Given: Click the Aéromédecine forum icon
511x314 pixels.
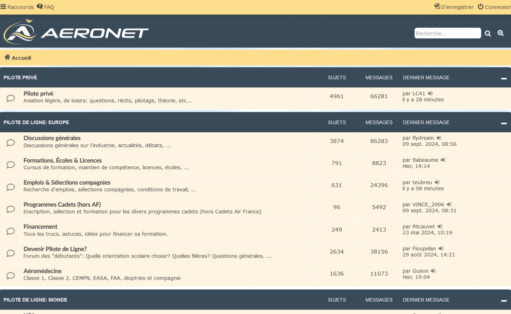Looking at the screenshot, I should tap(10, 275).
